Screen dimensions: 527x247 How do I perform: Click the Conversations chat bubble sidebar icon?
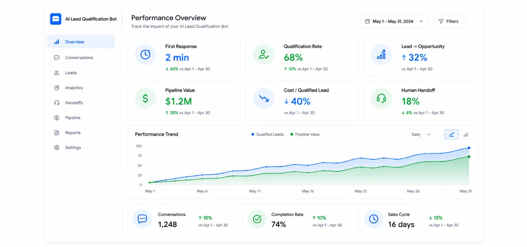(57, 58)
